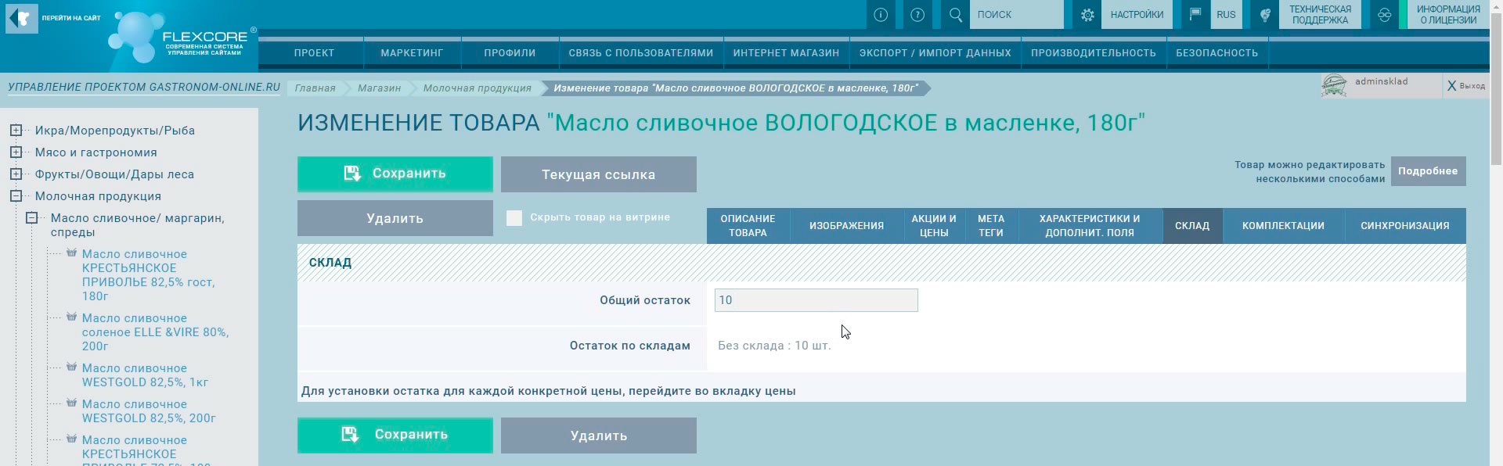Open product Масло сливочное соленое ELLE &VIRE
This screenshot has width=1503, height=466.
(x=156, y=332)
